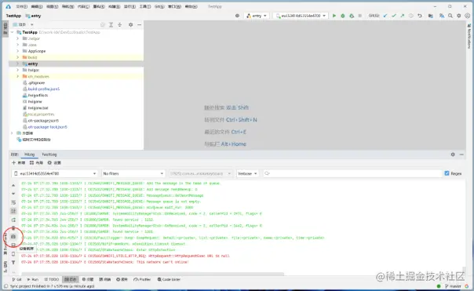Open the Profiler tool window tab
Image resolution: width=474 pixels, height=291 pixels.
(142, 279)
